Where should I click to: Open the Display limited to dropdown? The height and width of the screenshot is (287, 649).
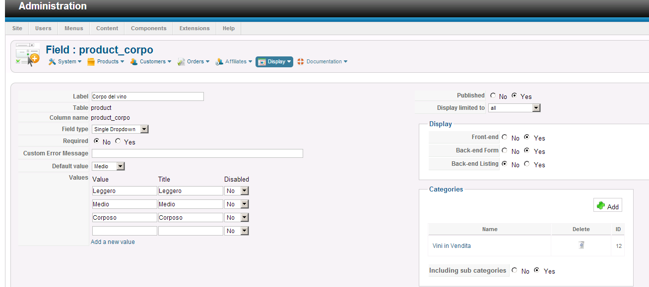[515, 108]
